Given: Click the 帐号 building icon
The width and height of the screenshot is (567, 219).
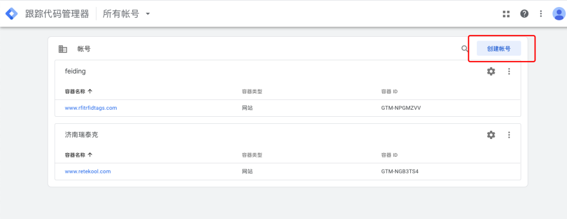Looking at the screenshot, I should [x=63, y=49].
